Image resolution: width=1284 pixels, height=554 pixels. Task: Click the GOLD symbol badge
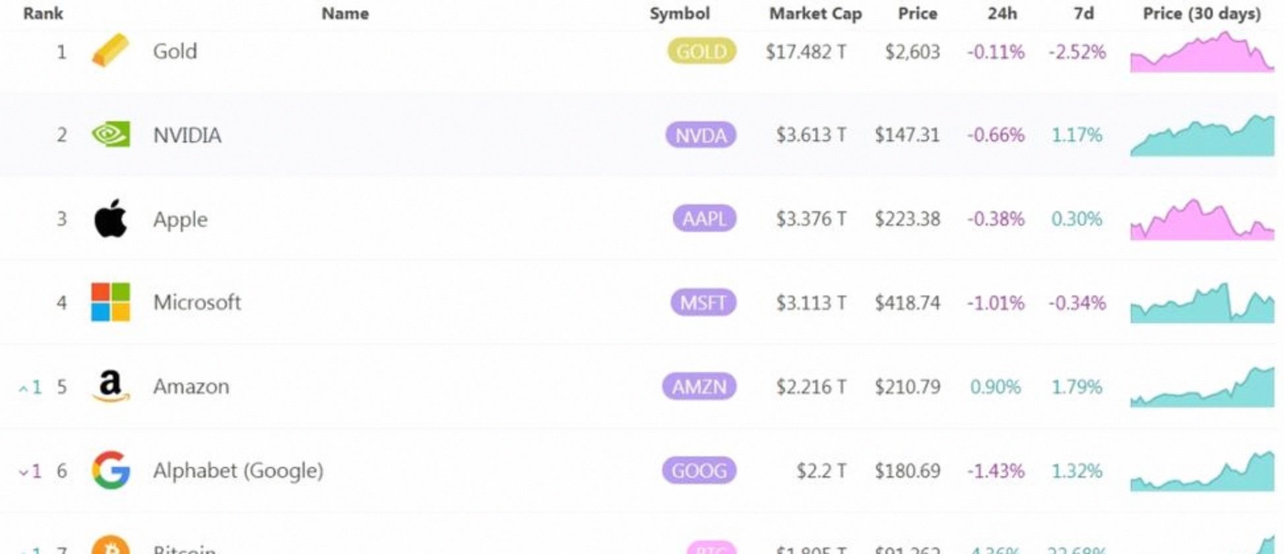click(701, 51)
